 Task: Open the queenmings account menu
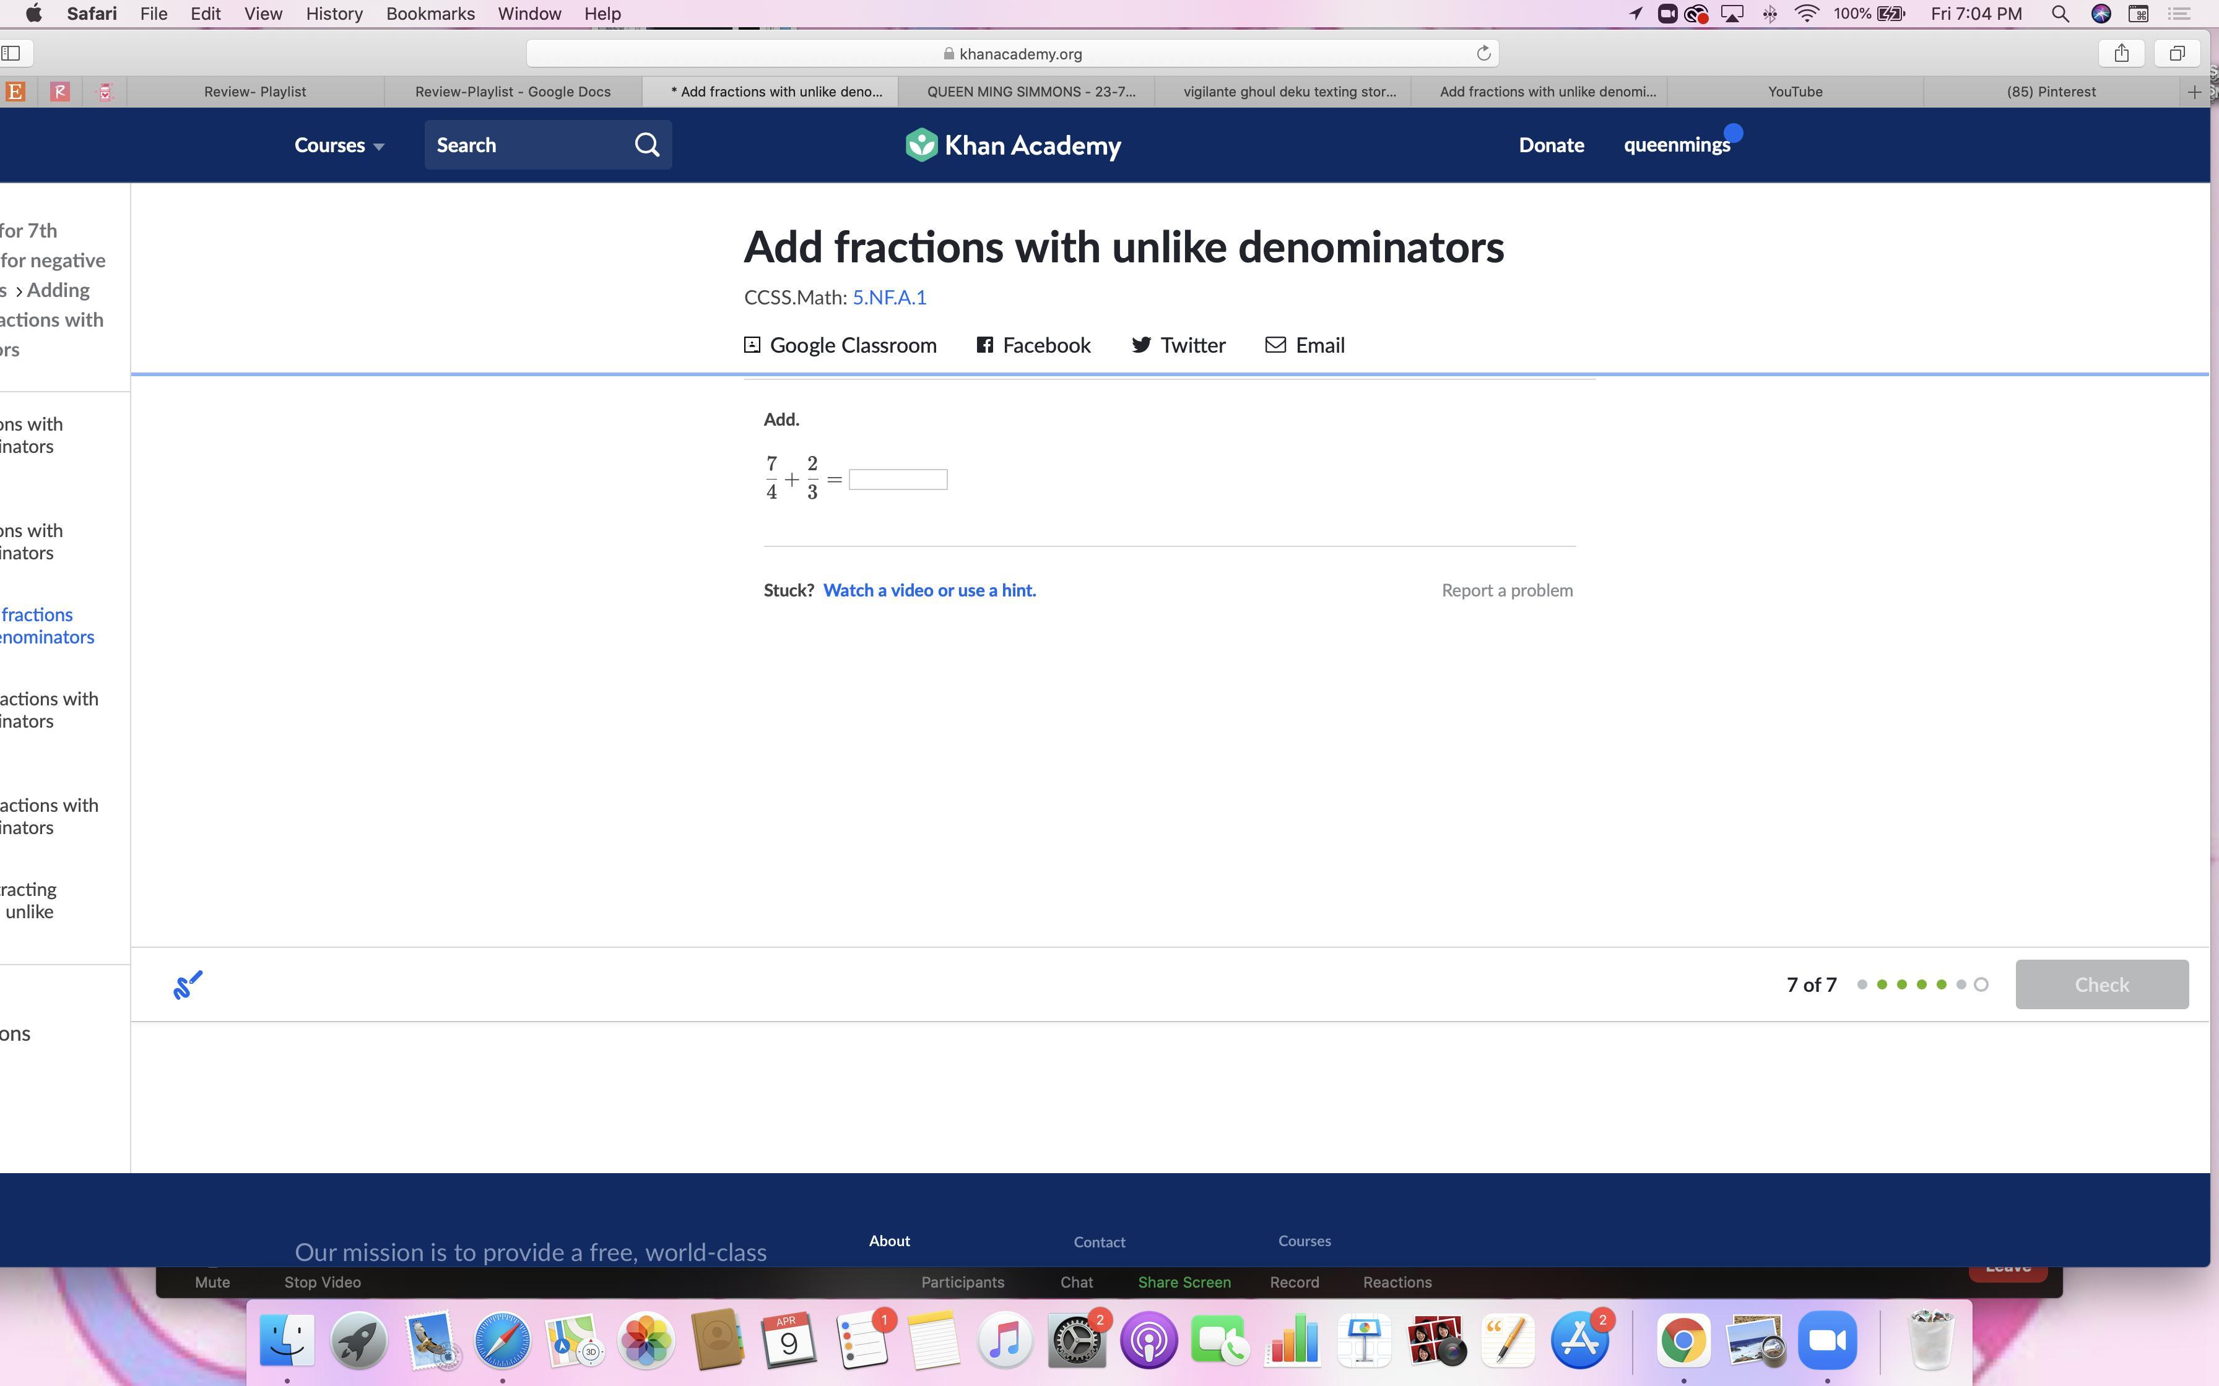point(1676,145)
